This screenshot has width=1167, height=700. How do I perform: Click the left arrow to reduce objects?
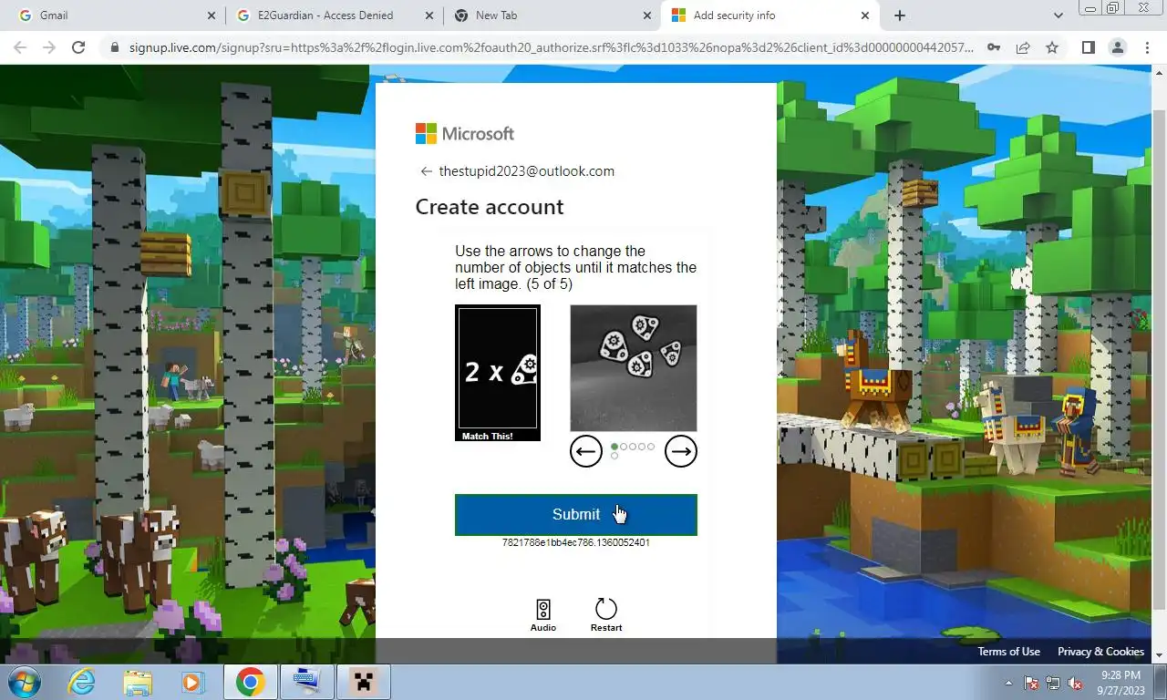pos(586,451)
